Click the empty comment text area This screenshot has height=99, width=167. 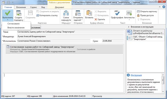click(x=63, y=83)
